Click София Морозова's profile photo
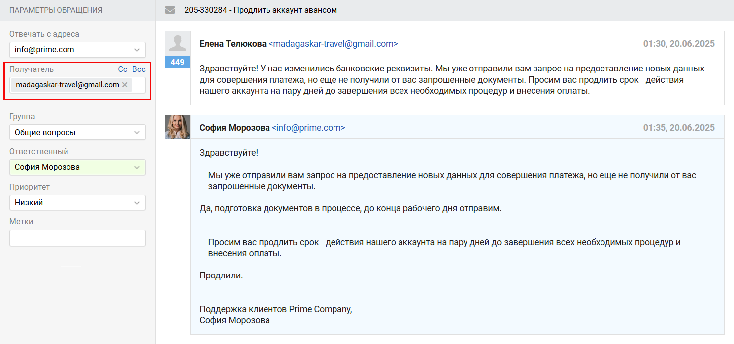This screenshot has width=734, height=344. pyautogui.click(x=177, y=127)
